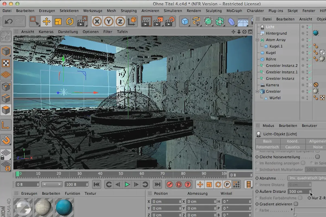326x217 pixels.
Task: Collapse the Greebler object tree node
Action: click(257, 91)
